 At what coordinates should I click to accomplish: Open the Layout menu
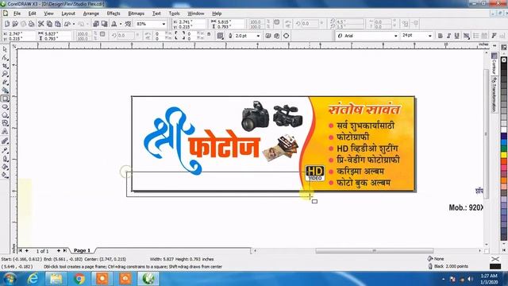point(68,14)
